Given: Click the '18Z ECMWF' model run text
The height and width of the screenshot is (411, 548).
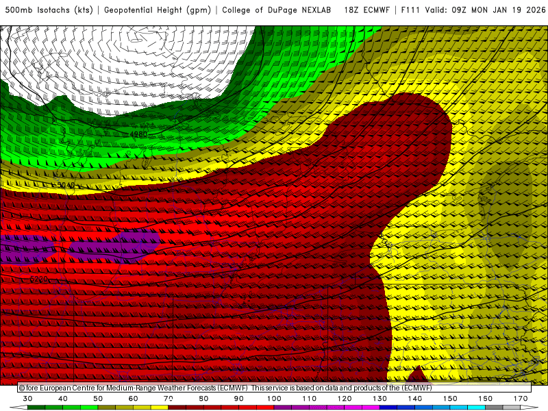Looking at the screenshot, I should (x=366, y=10).
